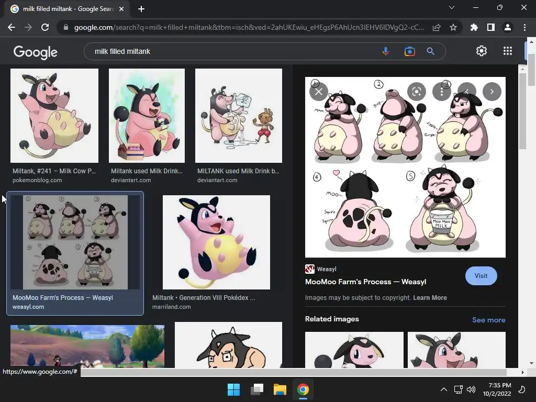The image size is (536, 402).
Task: Share this page using the share icon
Action: (437, 27)
